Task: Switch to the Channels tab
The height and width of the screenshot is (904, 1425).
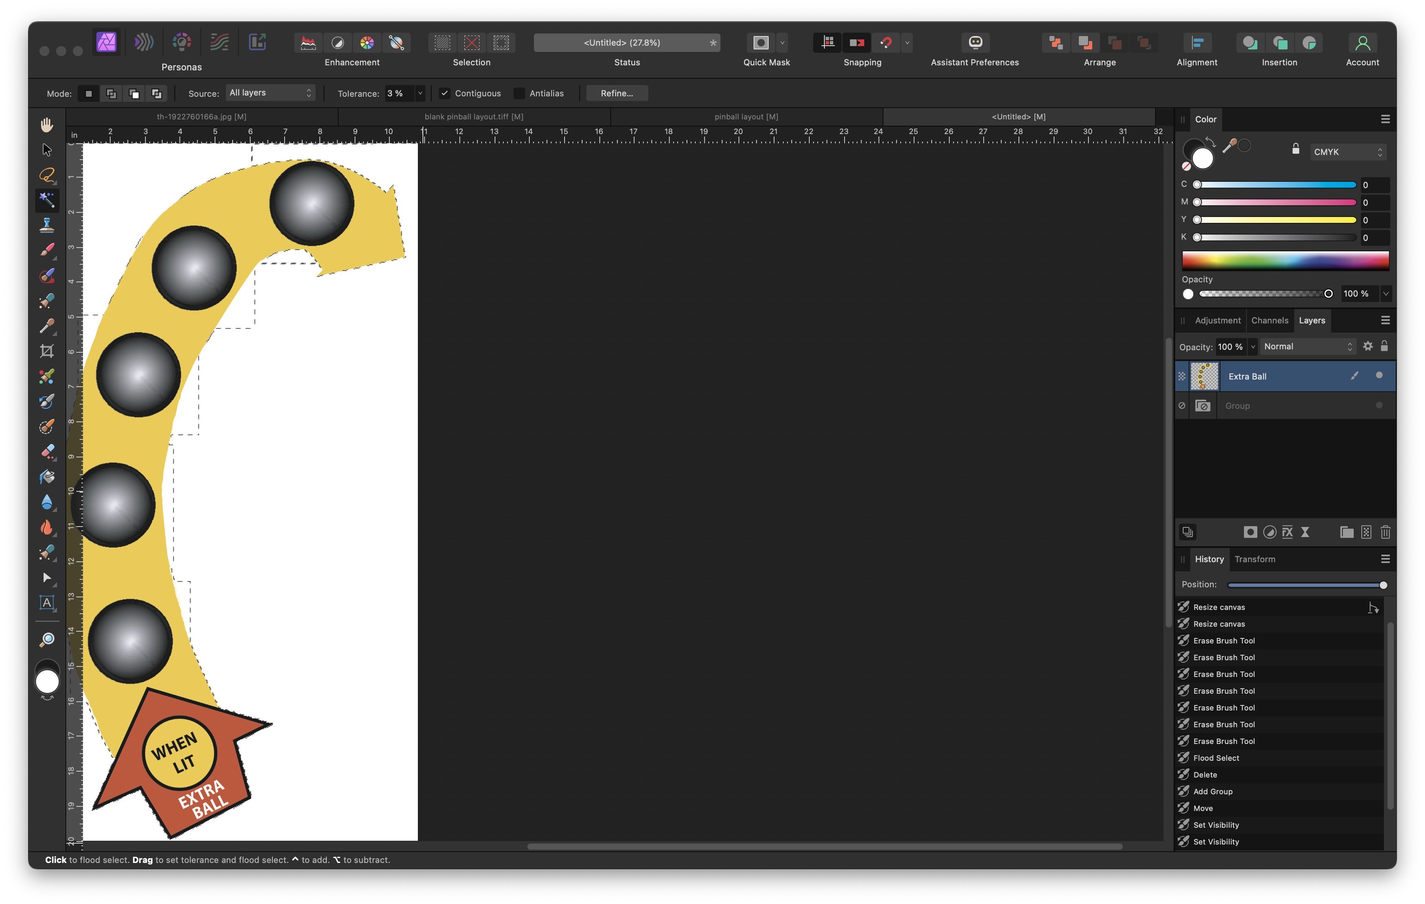Action: (1270, 320)
